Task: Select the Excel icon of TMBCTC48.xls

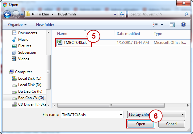Action: click(60, 42)
